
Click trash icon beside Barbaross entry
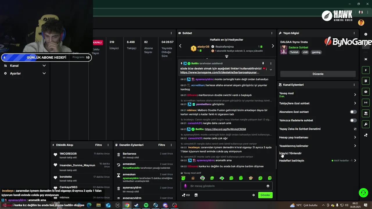click(x=119, y=155)
